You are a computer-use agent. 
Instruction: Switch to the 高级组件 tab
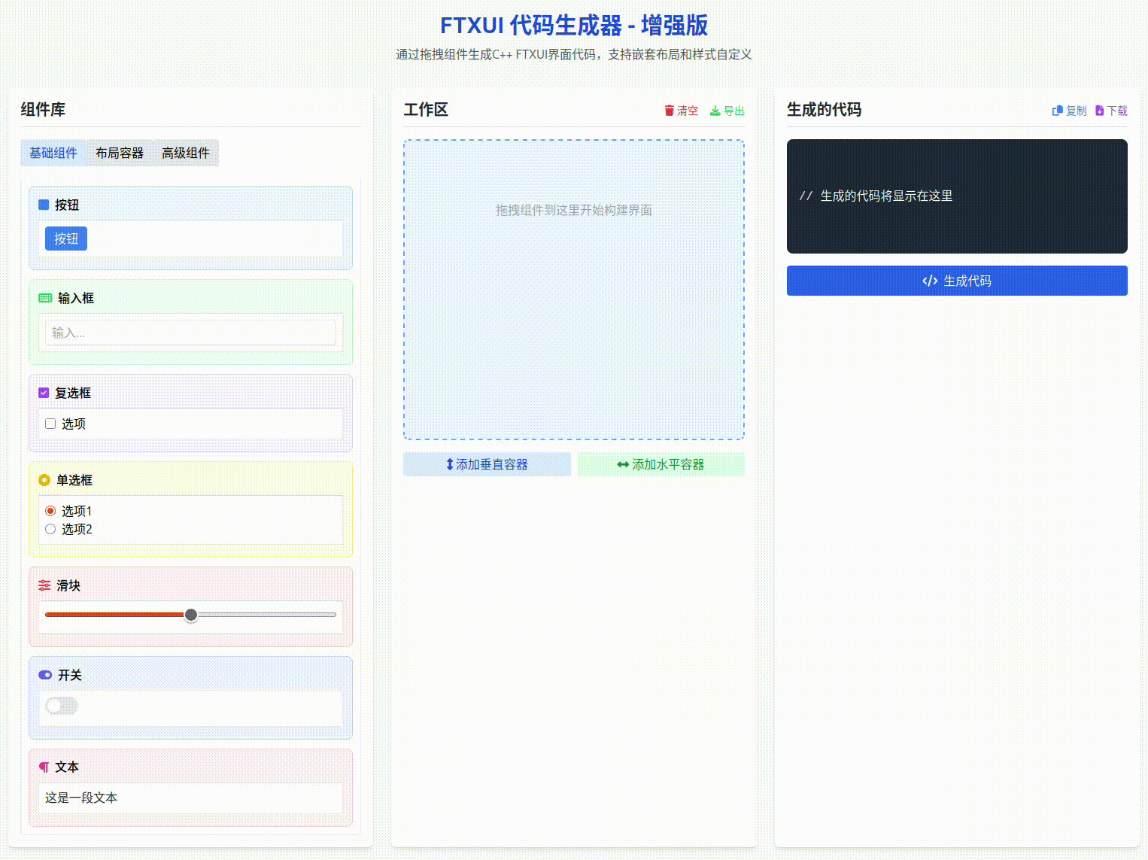[x=186, y=153]
